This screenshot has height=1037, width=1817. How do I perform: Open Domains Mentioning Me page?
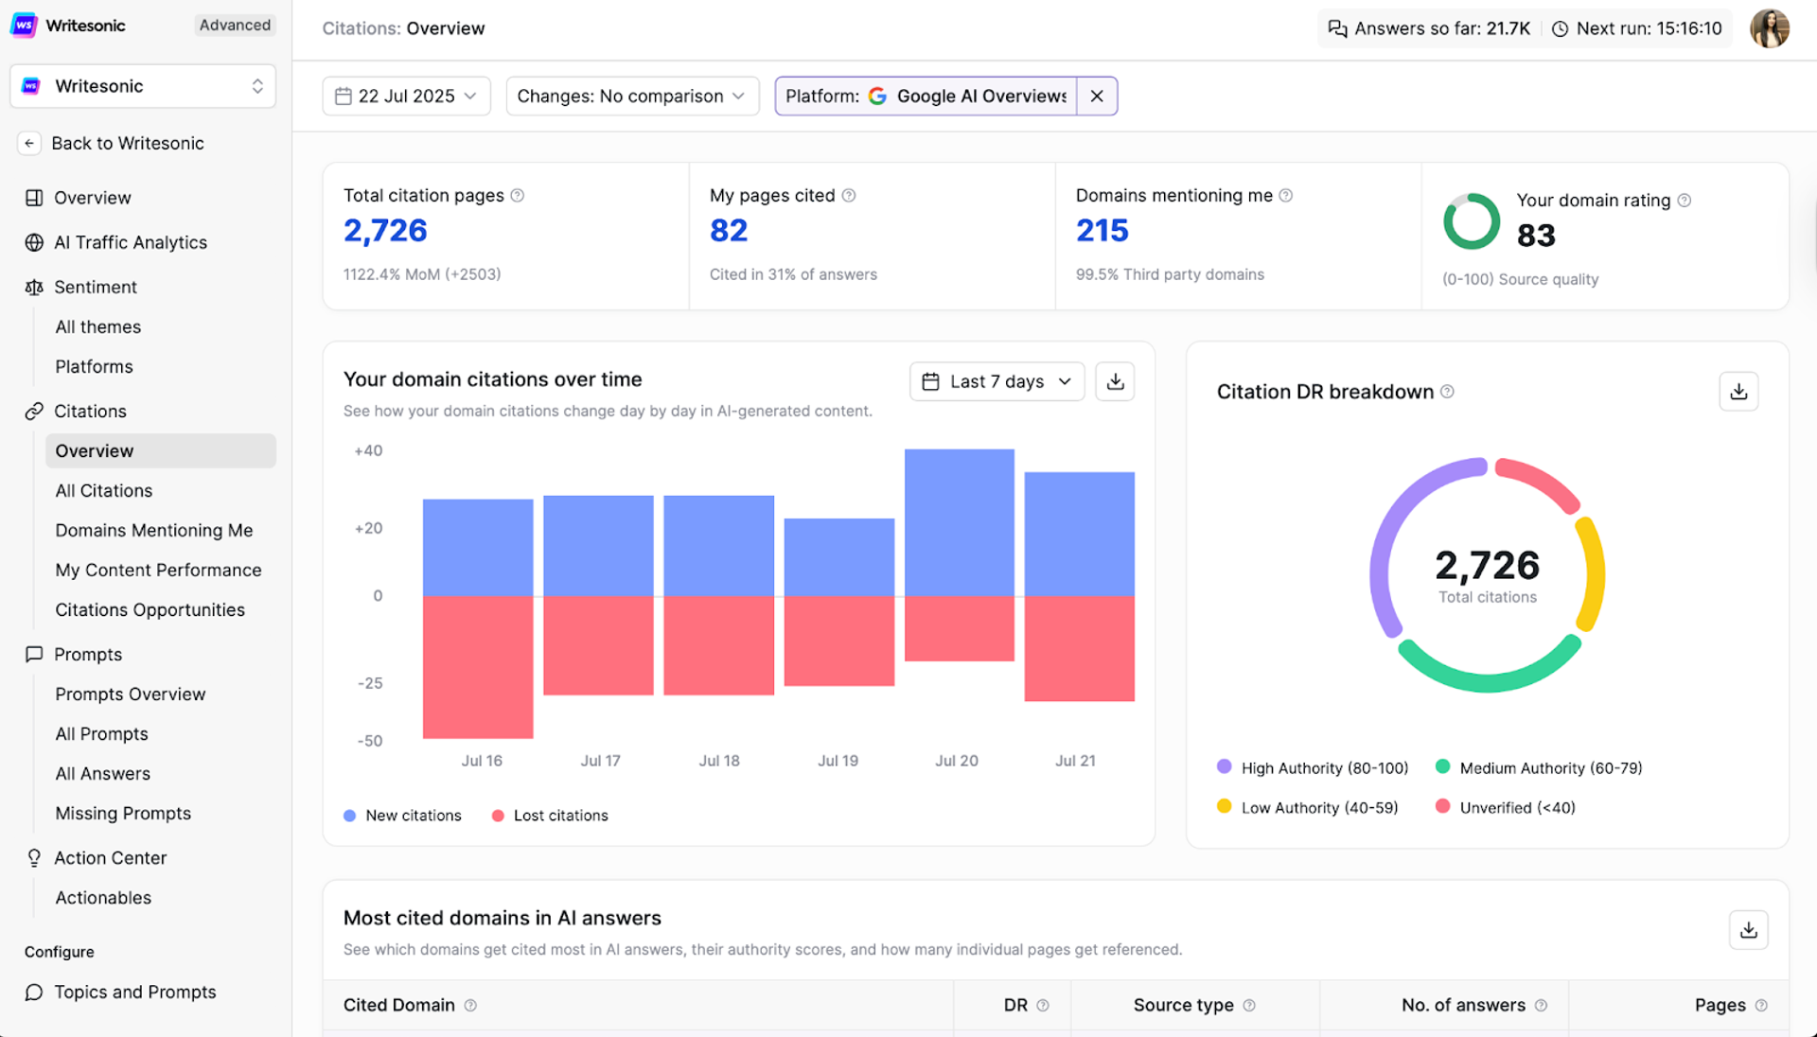pos(153,530)
